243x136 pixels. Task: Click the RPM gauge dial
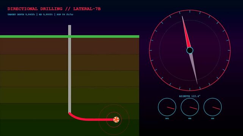pyautogui.click(x=213, y=107)
